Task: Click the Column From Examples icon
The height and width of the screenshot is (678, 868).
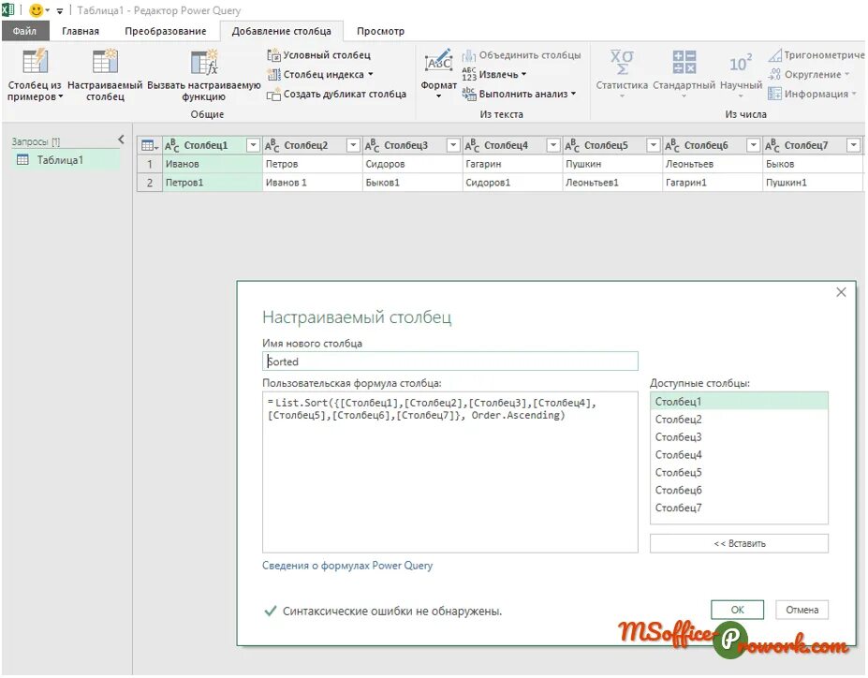Action: point(35,62)
